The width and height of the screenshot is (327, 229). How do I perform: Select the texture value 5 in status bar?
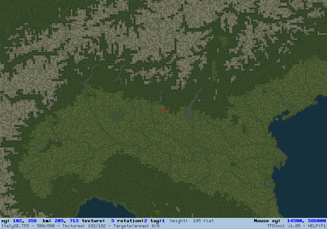(112, 221)
